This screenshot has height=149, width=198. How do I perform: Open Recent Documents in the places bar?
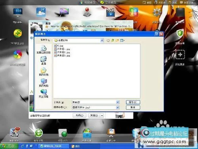pos(44,50)
